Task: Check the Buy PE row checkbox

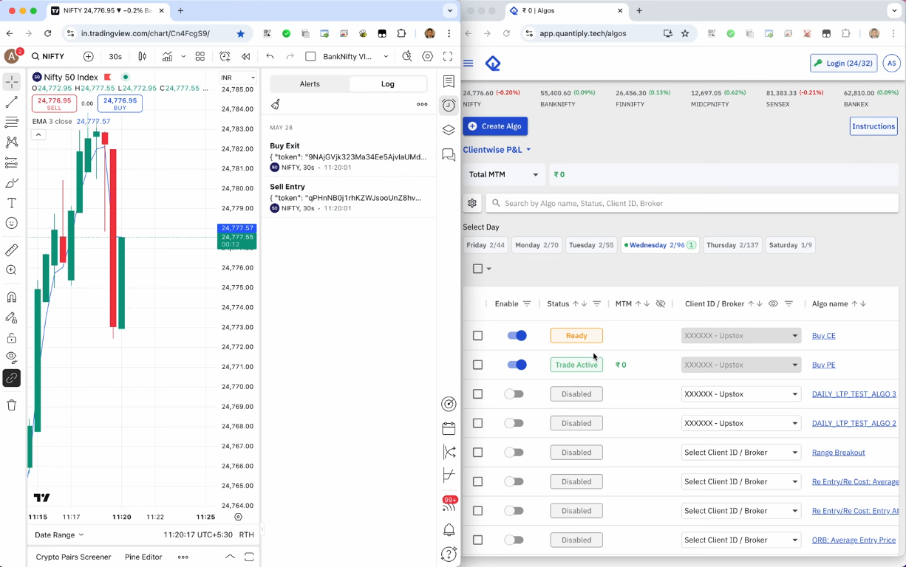Action: [477, 365]
